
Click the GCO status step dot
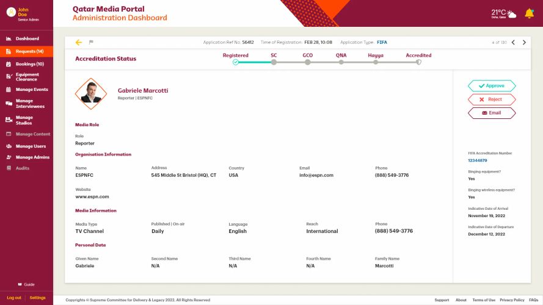point(307,62)
